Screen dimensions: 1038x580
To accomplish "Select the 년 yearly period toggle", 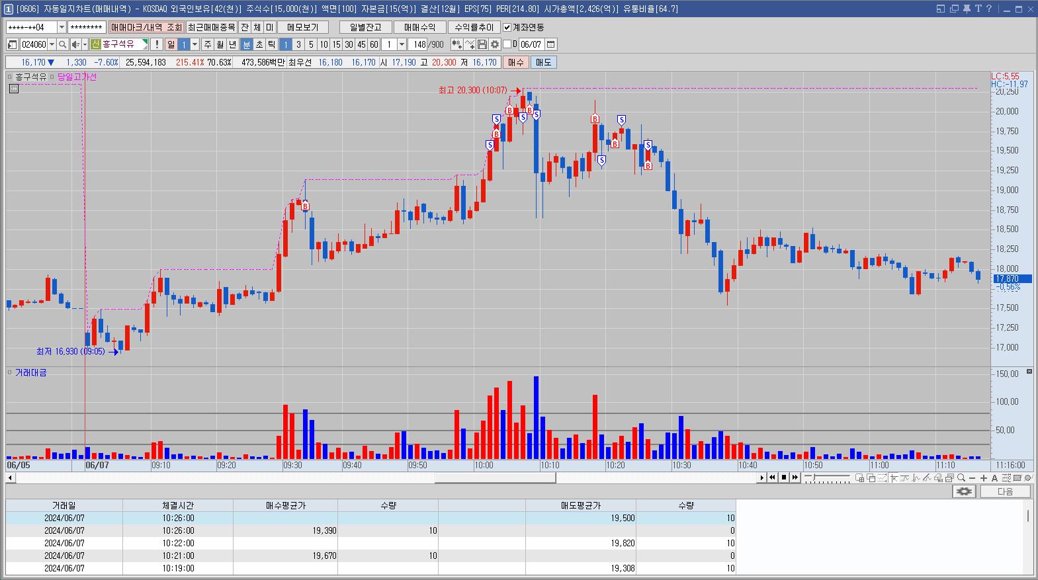I will pos(233,44).
